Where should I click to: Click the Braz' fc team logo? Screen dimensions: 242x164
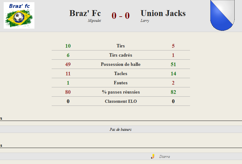click(x=19, y=15)
